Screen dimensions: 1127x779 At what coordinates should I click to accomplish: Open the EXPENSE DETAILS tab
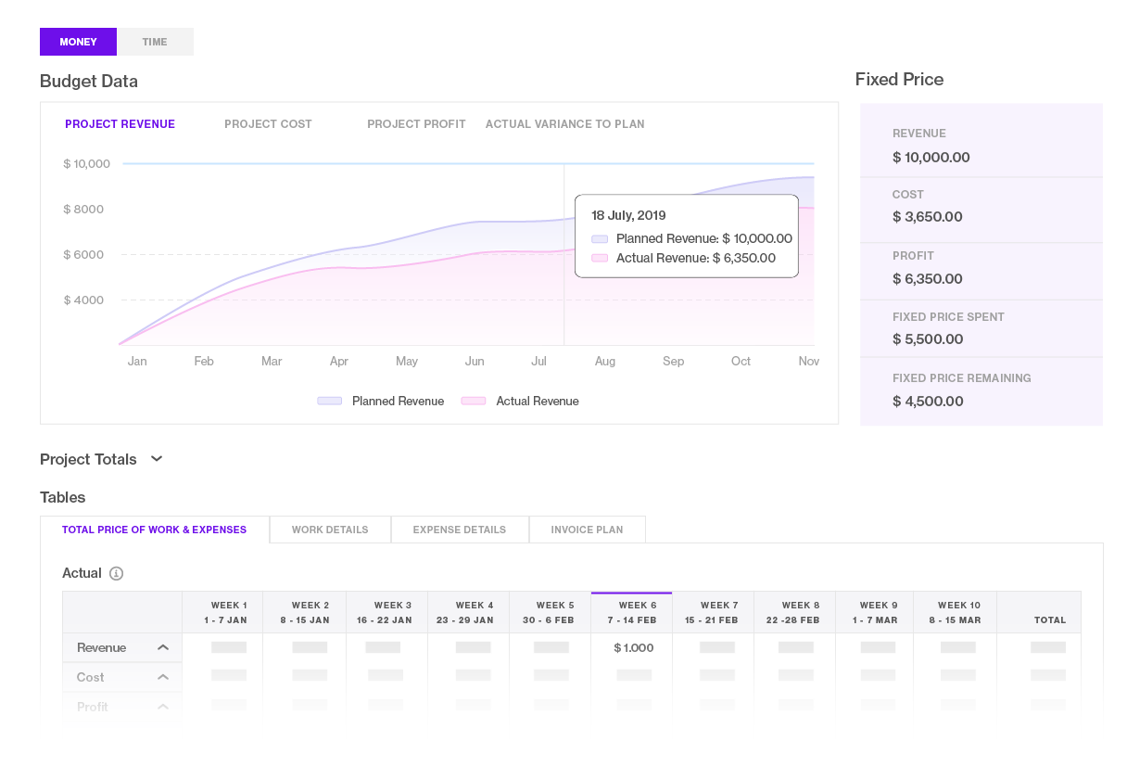tap(460, 529)
